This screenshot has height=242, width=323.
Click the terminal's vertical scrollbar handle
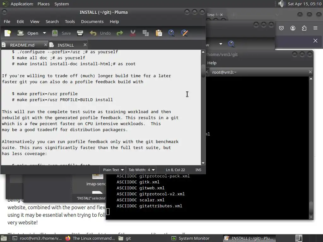(x=311, y=208)
